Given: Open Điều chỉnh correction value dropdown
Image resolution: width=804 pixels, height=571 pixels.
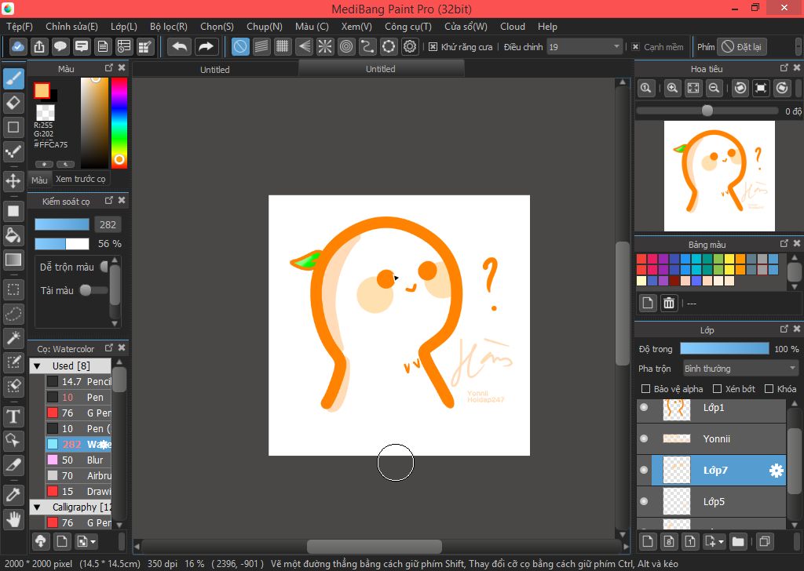Looking at the screenshot, I should click(x=584, y=46).
